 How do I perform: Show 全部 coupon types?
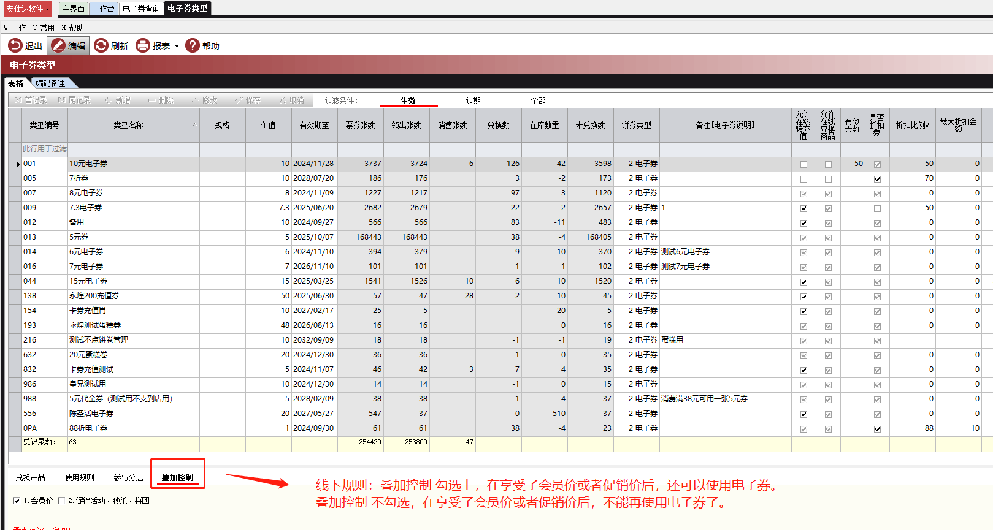click(x=538, y=100)
